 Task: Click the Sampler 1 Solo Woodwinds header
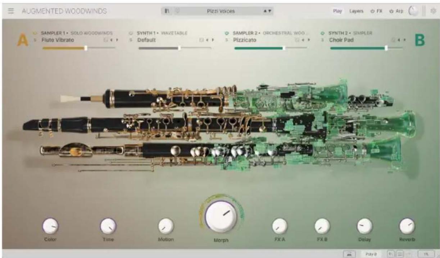pyautogui.click(x=77, y=33)
